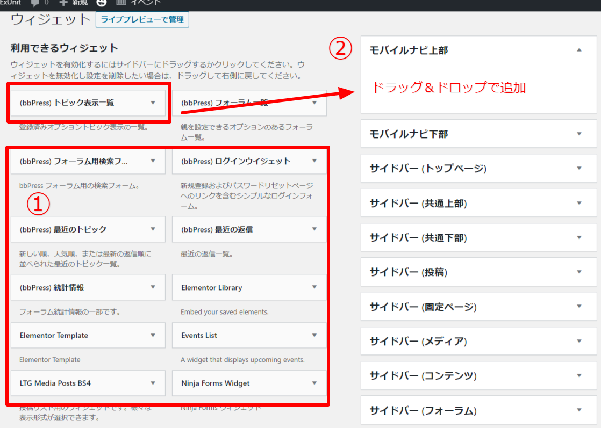Expand サイドバー (共通上部) panel
601x428 pixels.
pyautogui.click(x=579, y=204)
